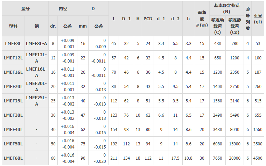This screenshot has height=166, width=266.
Task: Select the LMEF40L model row label
Action: 14,129
